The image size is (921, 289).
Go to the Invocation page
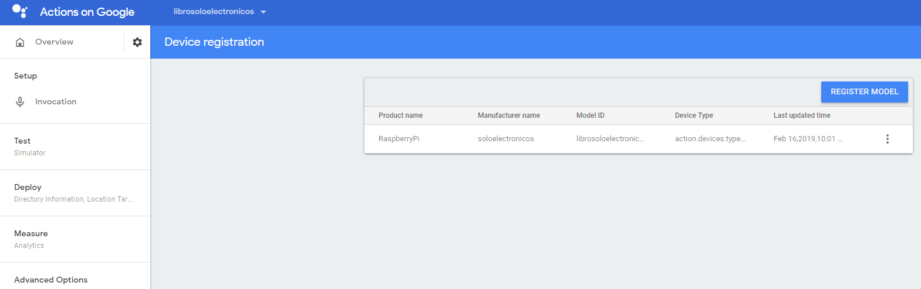56,102
